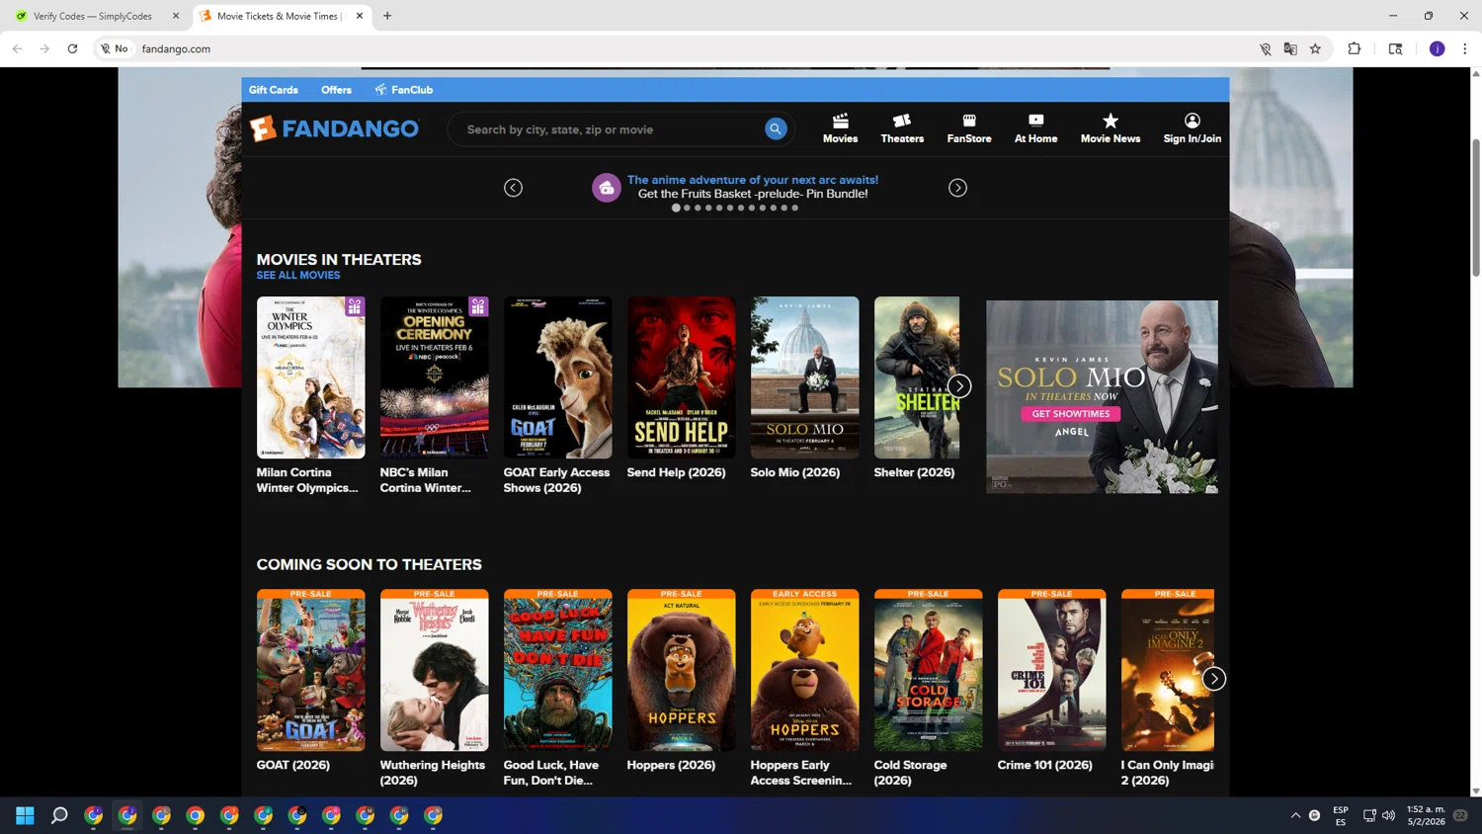
Task: Click the Fandango logo
Action: [x=334, y=129]
